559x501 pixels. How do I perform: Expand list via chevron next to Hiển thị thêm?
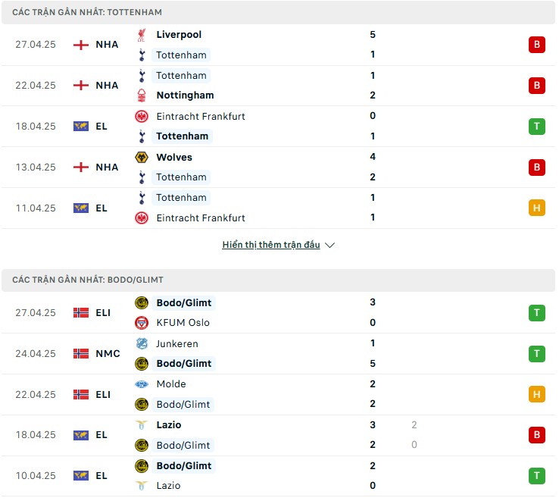point(330,245)
